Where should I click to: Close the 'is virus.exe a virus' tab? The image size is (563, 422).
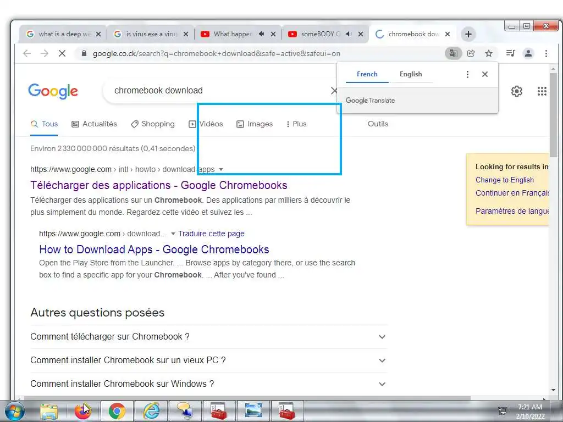tap(186, 34)
